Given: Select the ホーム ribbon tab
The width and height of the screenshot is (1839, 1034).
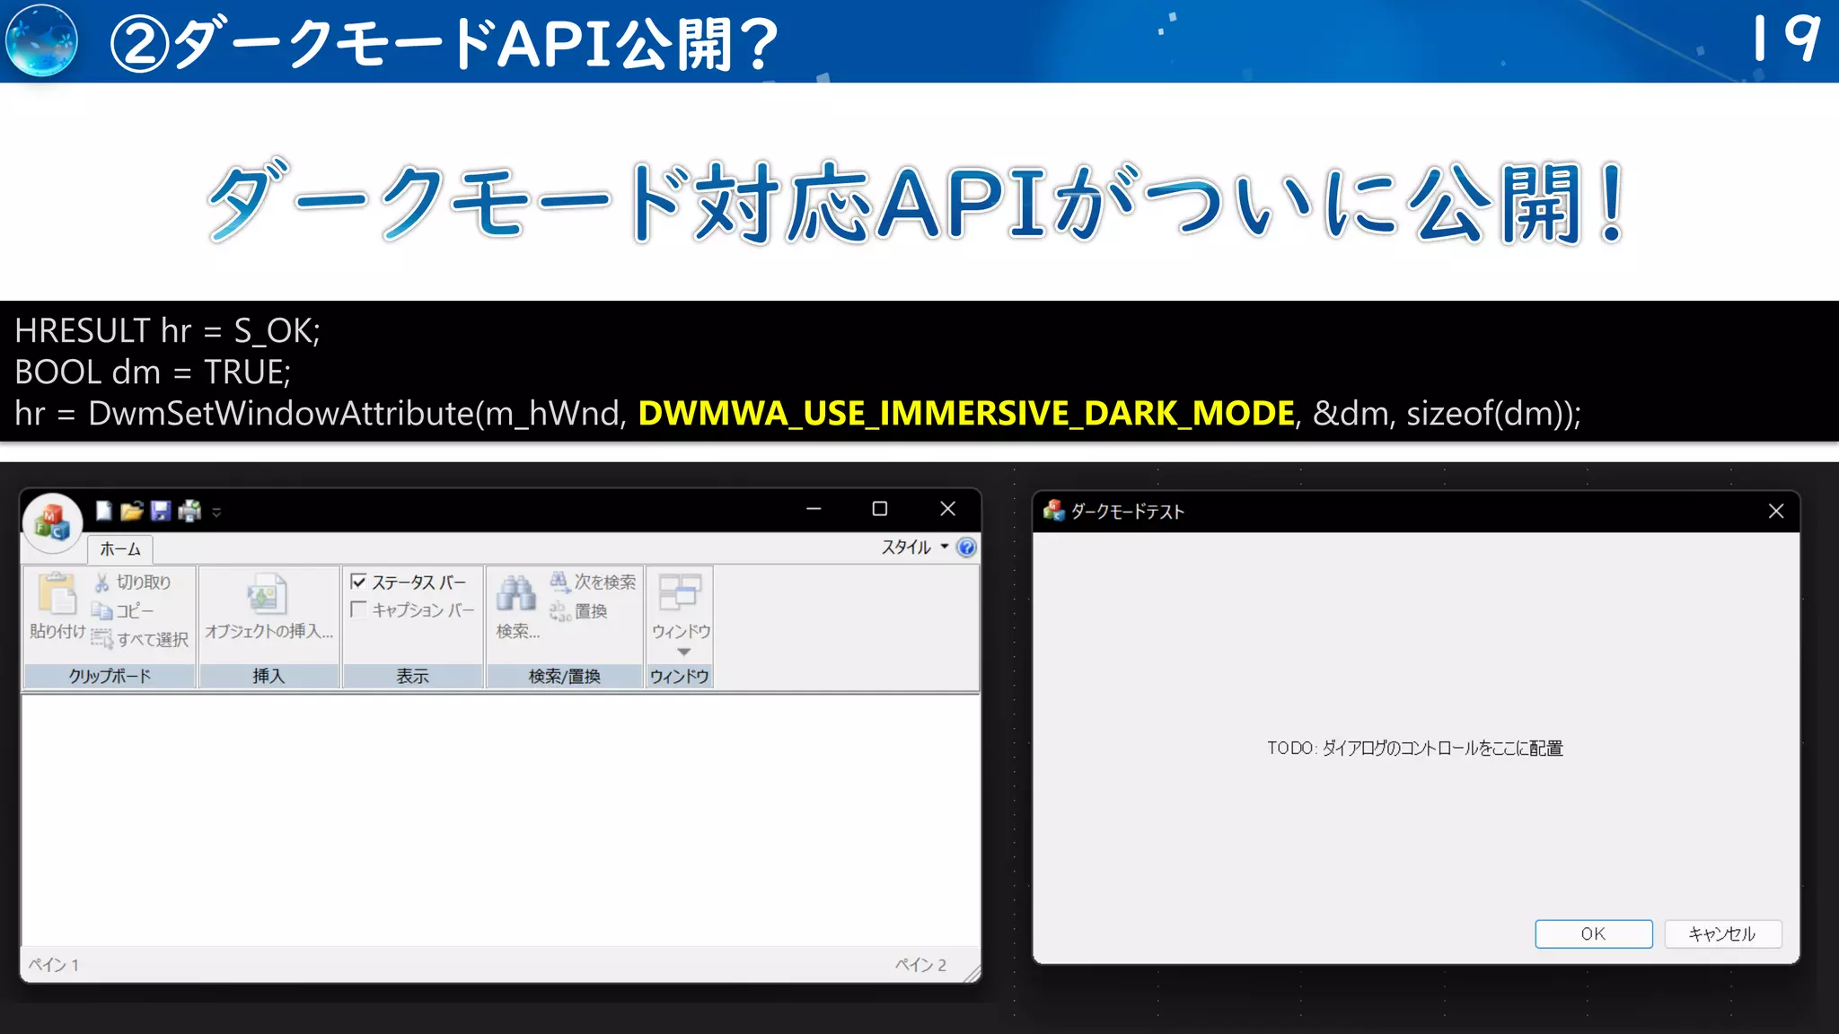Looking at the screenshot, I should pyautogui.click(x=120, y=549).
